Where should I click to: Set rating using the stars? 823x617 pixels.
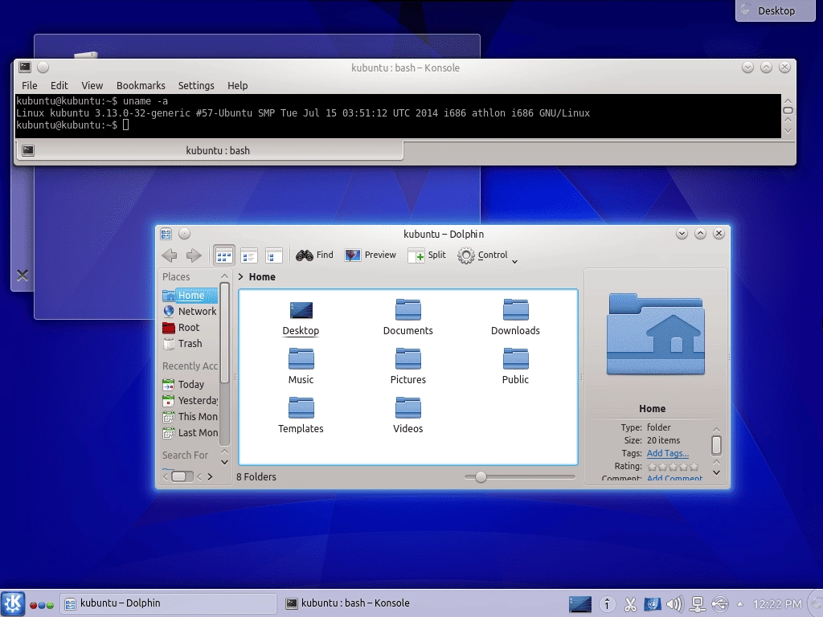673,467
